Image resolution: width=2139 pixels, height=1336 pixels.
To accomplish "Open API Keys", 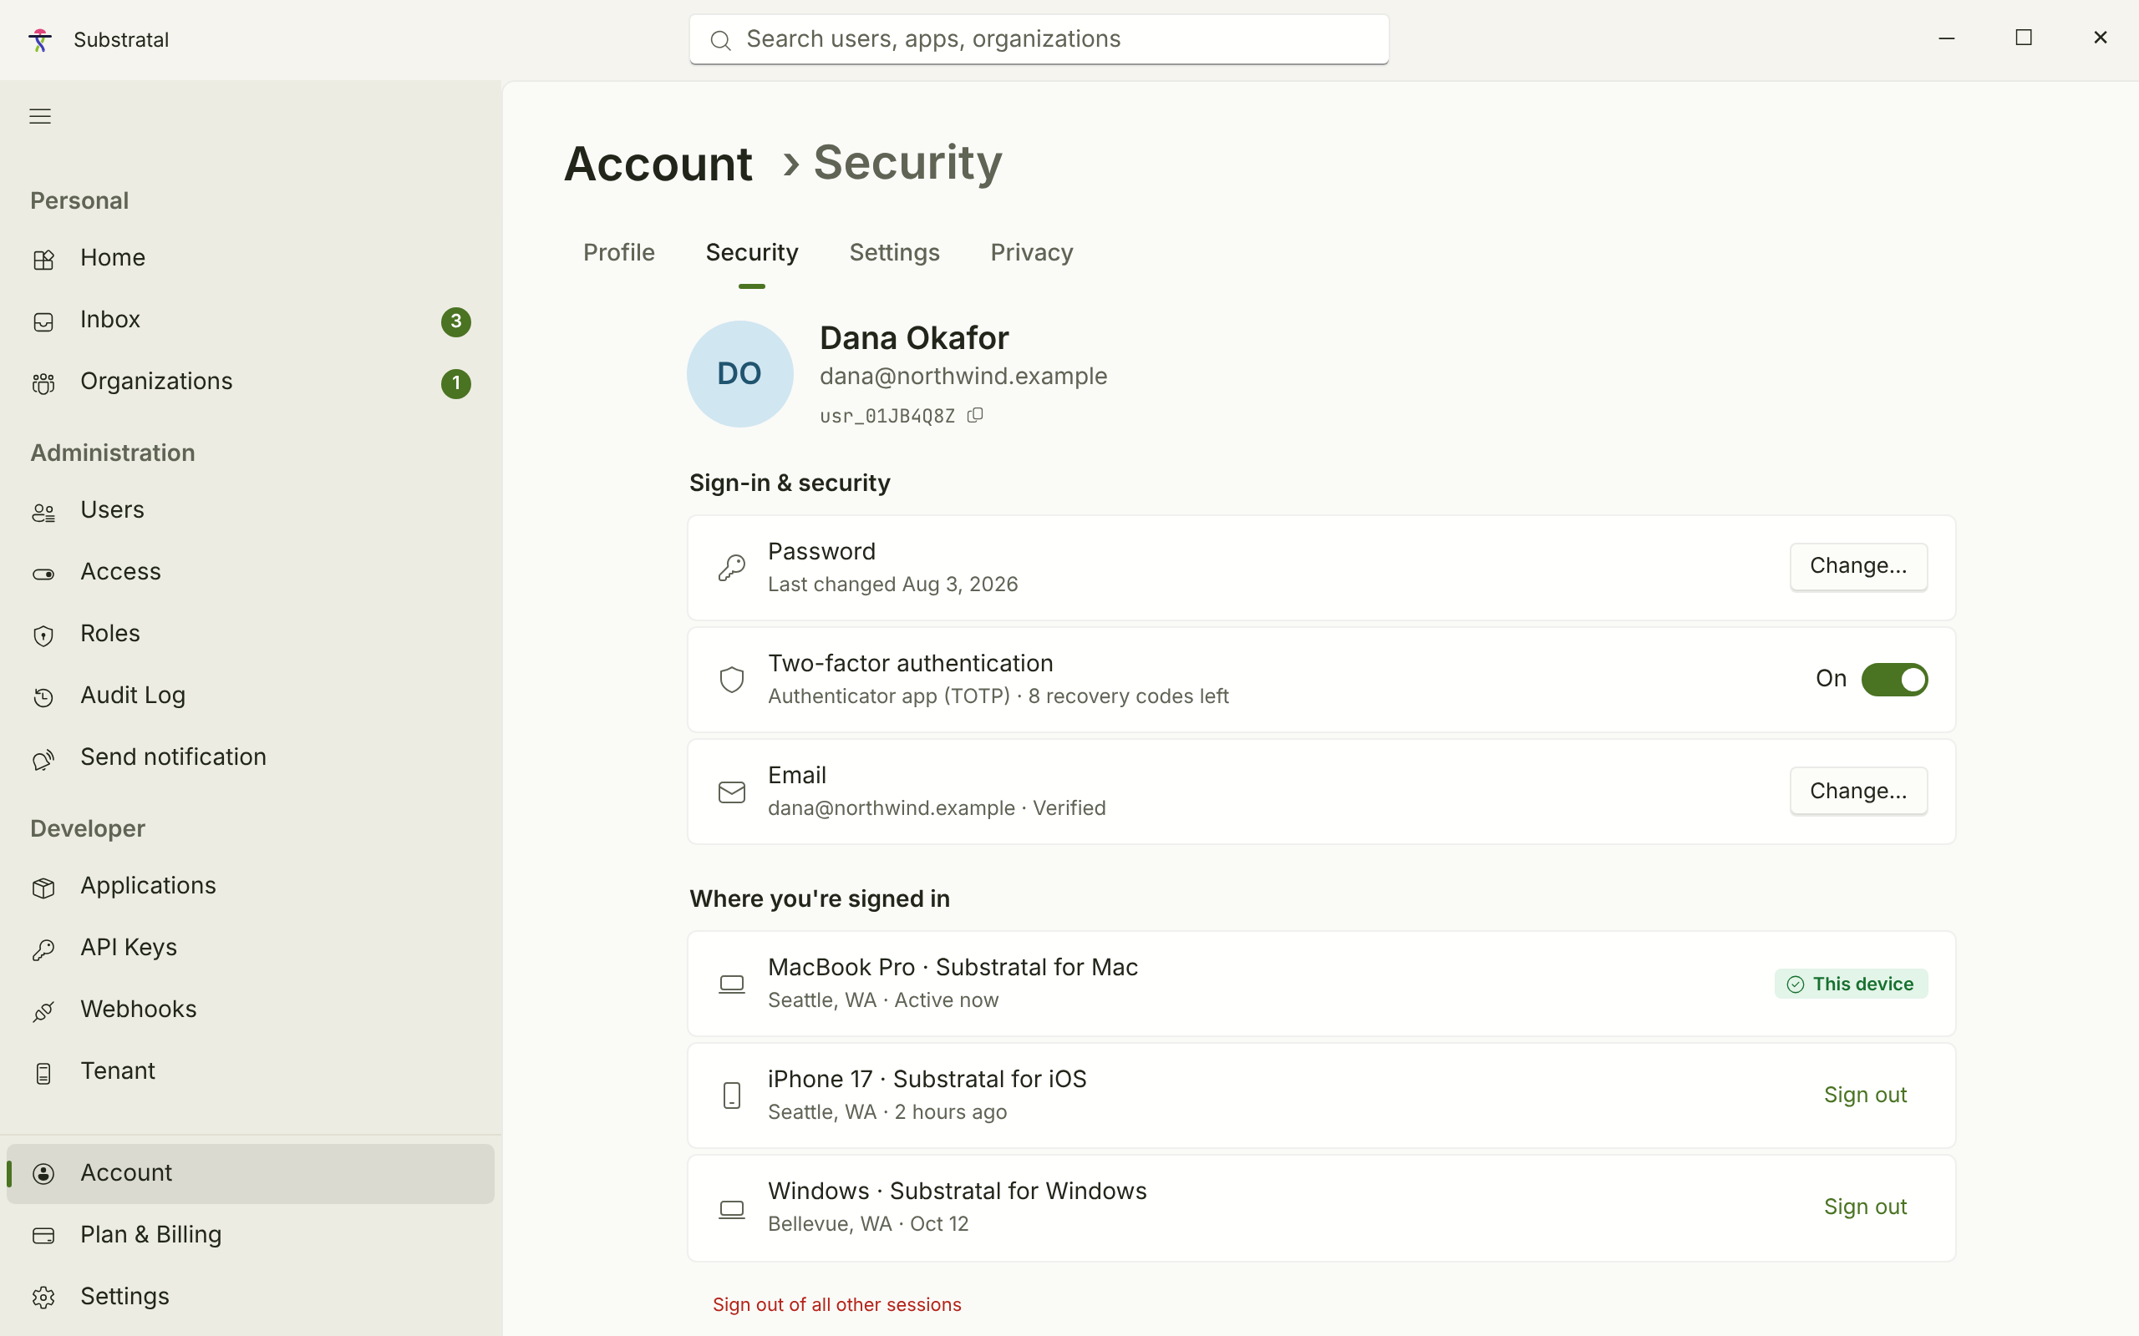I will pos(250,948).
